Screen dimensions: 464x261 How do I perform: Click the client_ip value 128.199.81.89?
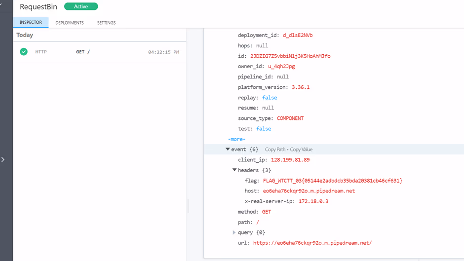290,160
